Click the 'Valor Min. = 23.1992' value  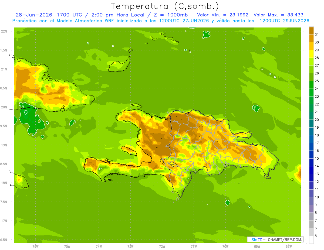tap(223, 15)
